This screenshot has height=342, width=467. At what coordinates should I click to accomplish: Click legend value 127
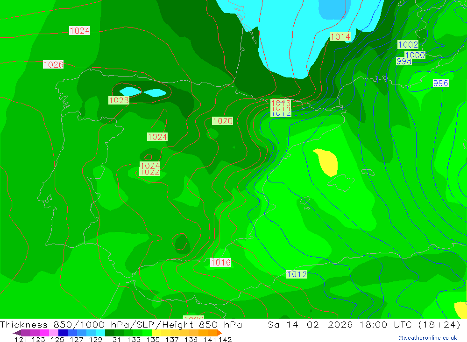point(76,339)
